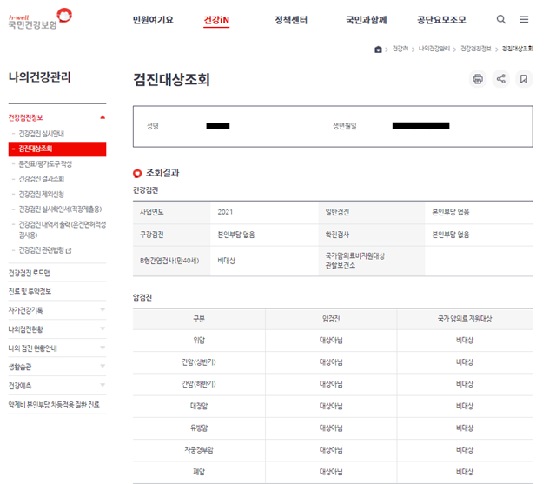Image resolution: width=556 pixels, height=484 pixels.
Task: Click the home icon in breadcrumb
Action: pyautogui.click(x=378, y=50)
